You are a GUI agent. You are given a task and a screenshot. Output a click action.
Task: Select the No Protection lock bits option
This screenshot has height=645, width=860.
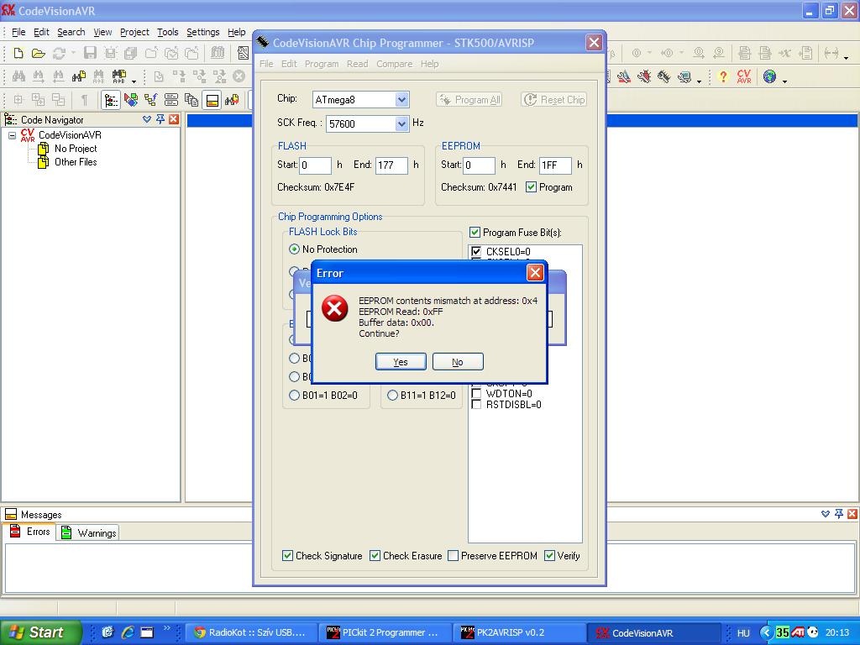[x=295, y=249]
